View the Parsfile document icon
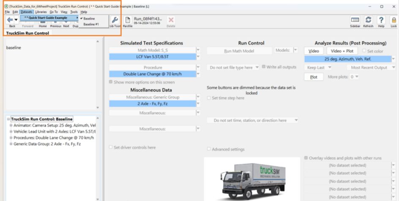Screen dimensions: 399x201 coord(128,20)
